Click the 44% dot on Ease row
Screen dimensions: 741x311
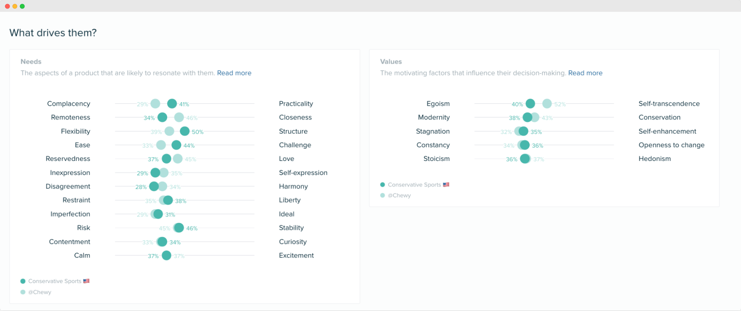(176, 145)
